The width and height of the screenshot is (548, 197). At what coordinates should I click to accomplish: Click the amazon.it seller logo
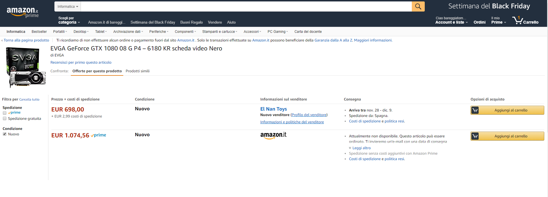point(273,135)
